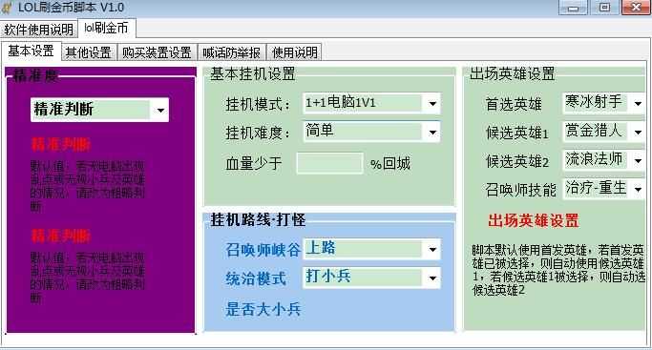The height and width of the screenshot is (350, 652).
Task: Click the 上路 lane value
Action: (320, 248)
